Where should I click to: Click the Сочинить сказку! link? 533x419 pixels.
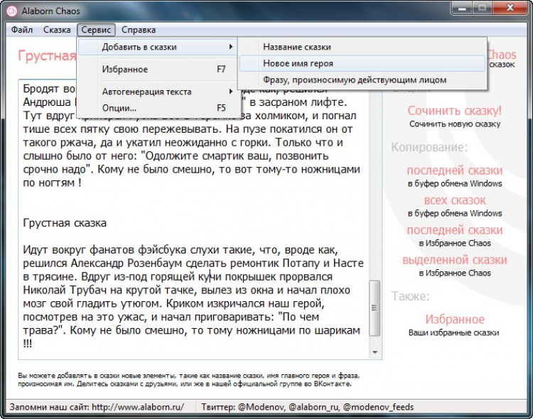click(455, 111)
